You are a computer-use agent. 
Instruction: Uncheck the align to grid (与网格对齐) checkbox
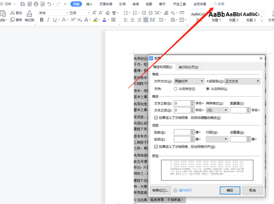[157, 147]
